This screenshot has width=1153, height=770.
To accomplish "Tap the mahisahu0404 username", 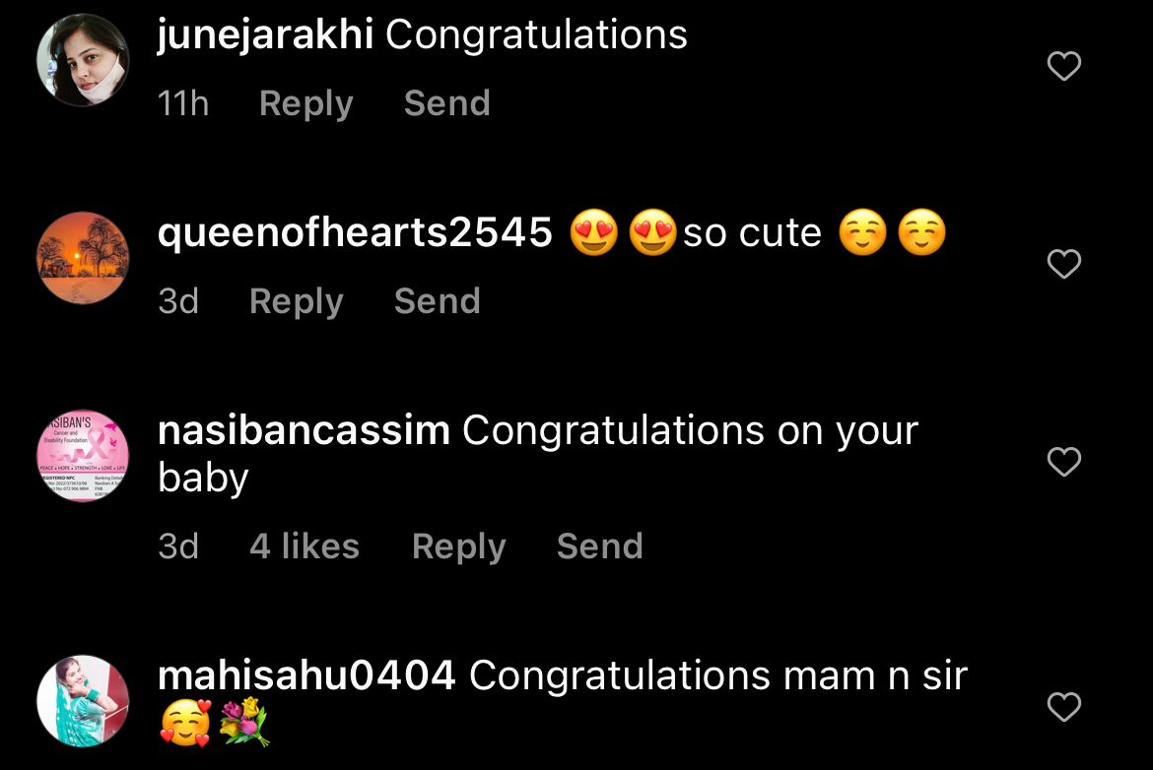I will (x=306, y=676).
